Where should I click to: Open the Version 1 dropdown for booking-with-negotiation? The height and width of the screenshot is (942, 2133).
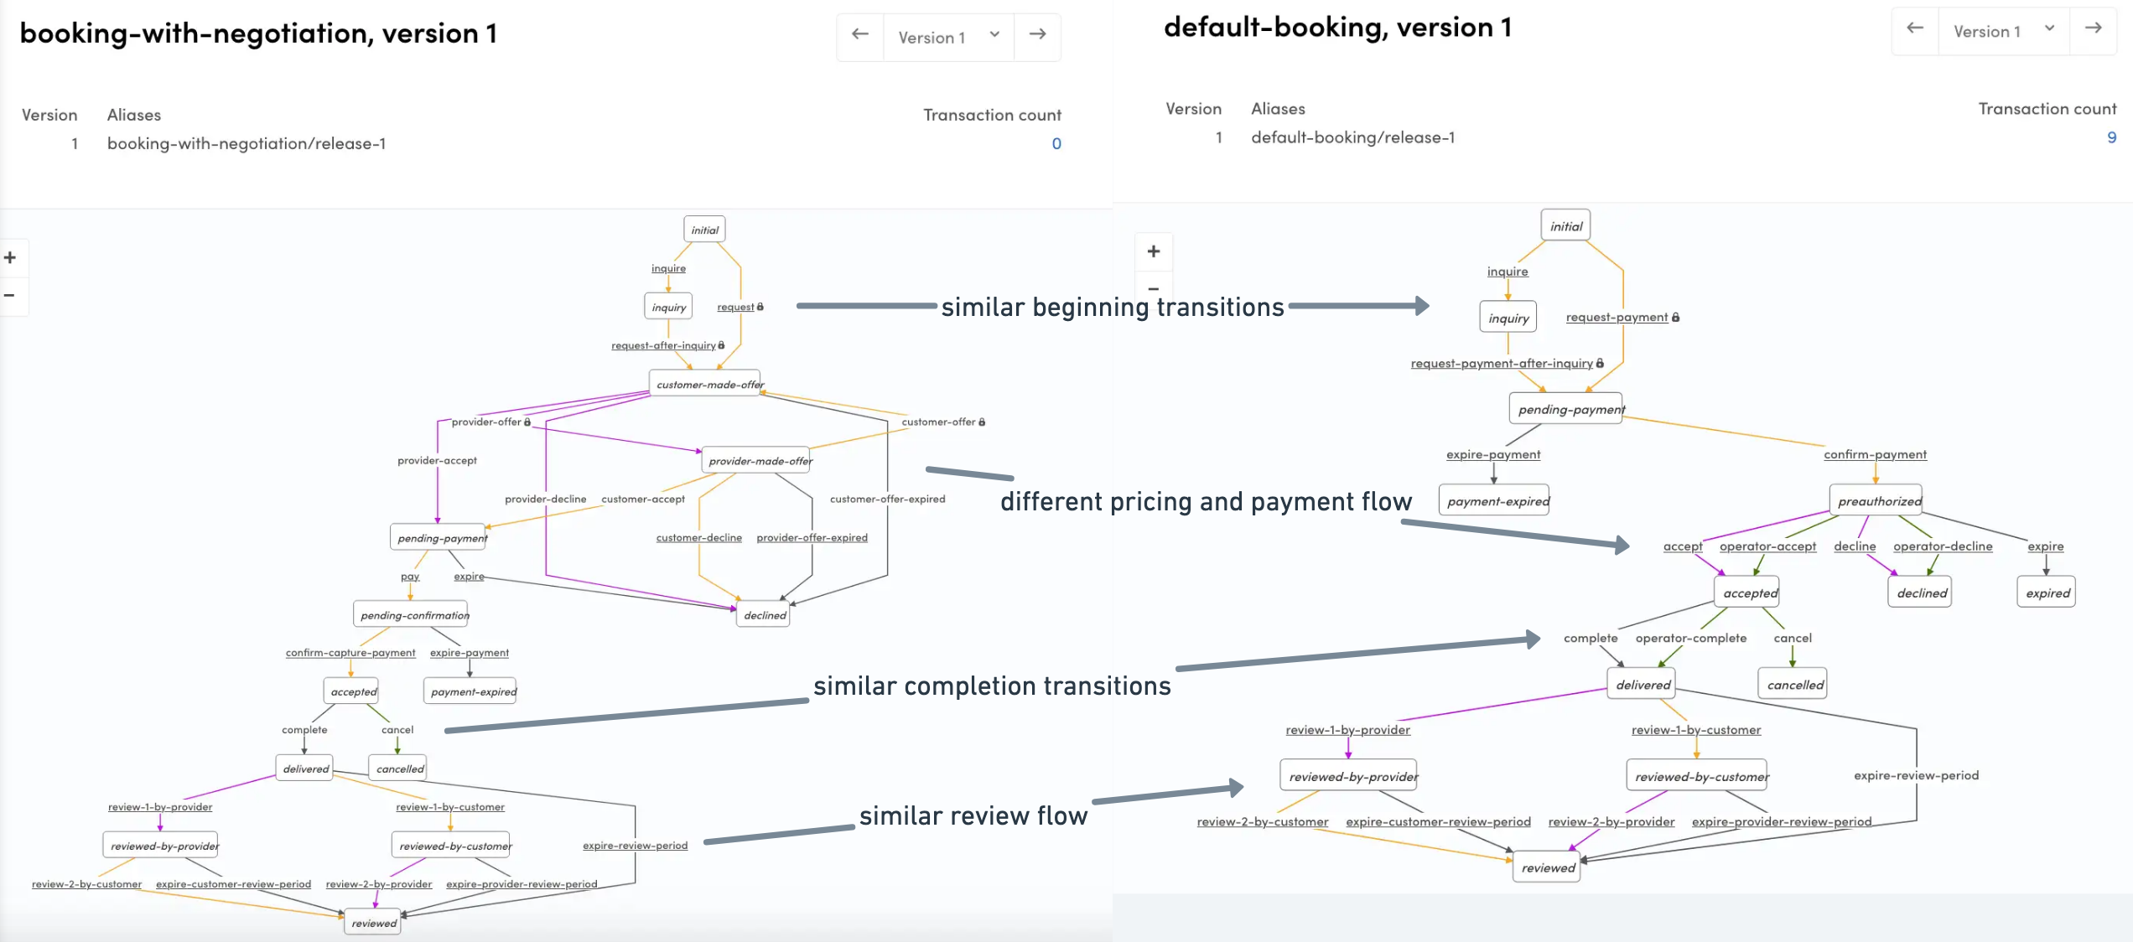pyautogui.click(x=947, y=37)
